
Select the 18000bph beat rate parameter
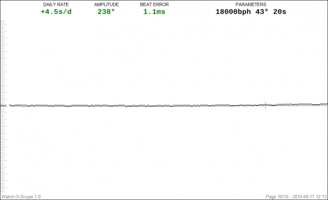pos(233,12)
